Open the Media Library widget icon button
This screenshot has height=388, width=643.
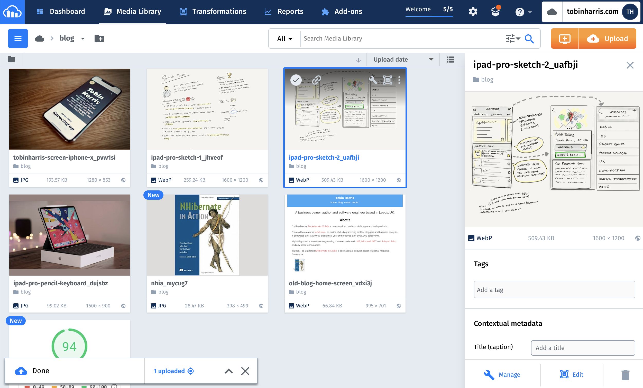pos(565,38)
